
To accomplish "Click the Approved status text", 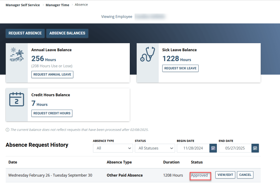I will point(199,175).
